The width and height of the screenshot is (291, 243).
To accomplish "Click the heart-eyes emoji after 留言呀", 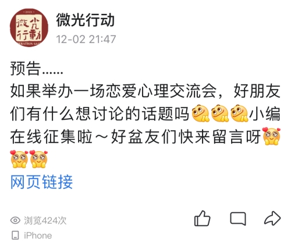I will [271, 136].
